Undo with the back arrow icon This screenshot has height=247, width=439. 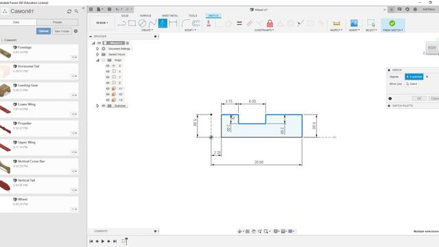(x=117, y=9)
